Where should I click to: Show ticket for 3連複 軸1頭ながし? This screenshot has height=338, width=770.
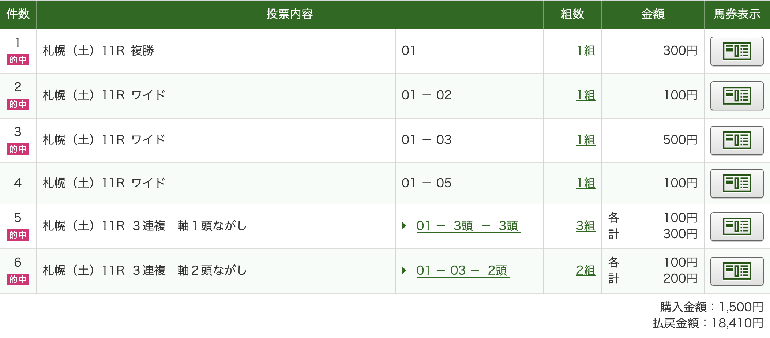(x=737, y=226)
